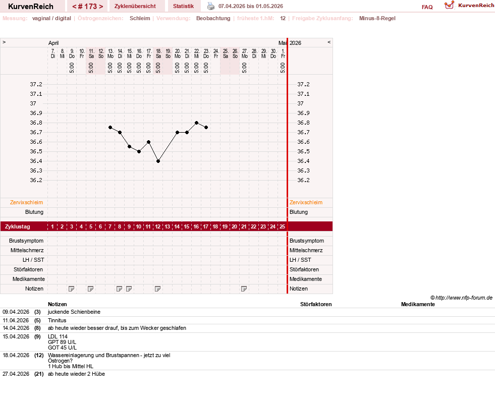Click the orange Zervixschleim label on left
This screenshot has width=495, height=403.
pyautogui.click(x=27, y=202)
